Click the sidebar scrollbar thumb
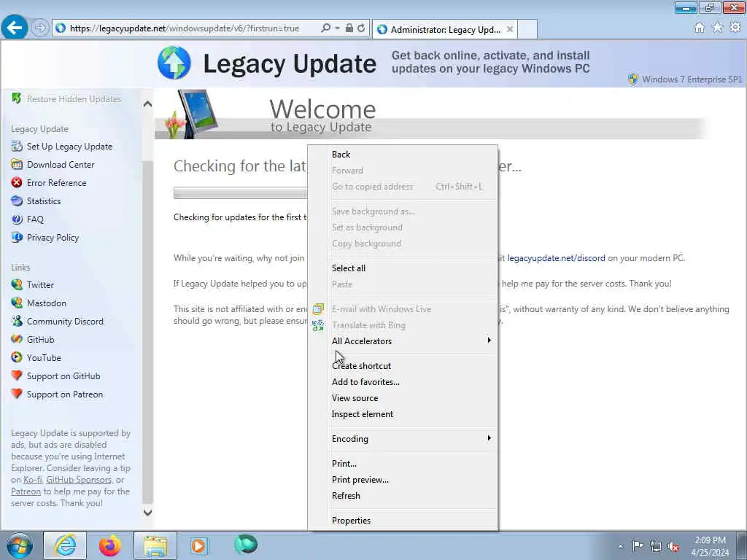This screenshot has width=747, height=560. coord(147,332)
